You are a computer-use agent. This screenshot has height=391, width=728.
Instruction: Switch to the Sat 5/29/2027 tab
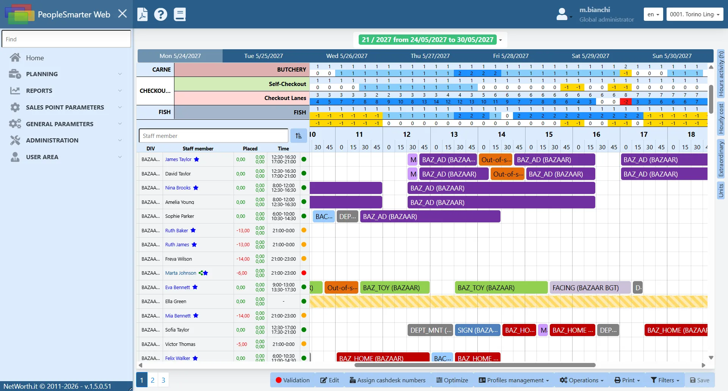(x=590, y=56)
